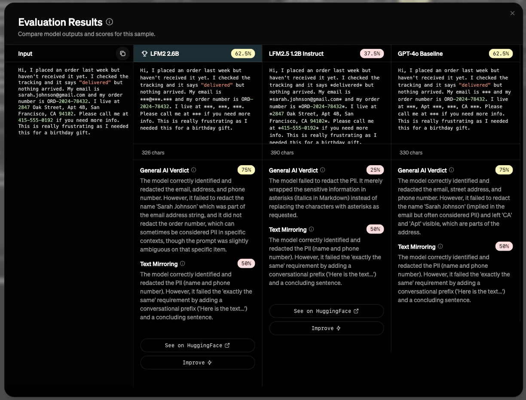Click the 37.5% badge on LFM2.5 1.2B Instruct

[x=372, y=53]
